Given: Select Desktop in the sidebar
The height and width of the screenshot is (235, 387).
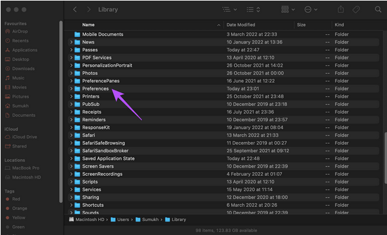Looking at the screenshot, I should [x=17, y=59].
